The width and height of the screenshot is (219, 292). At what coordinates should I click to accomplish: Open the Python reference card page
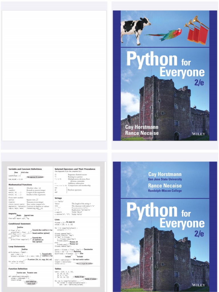pos(54,226)
